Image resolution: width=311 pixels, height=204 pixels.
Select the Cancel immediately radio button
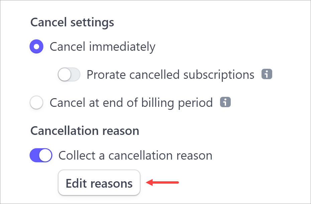pyautogui.click(x=36, y=46)
